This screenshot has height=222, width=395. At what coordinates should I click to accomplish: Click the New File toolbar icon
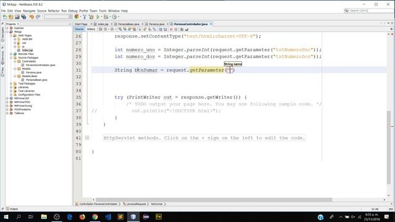tap(5, 17)
